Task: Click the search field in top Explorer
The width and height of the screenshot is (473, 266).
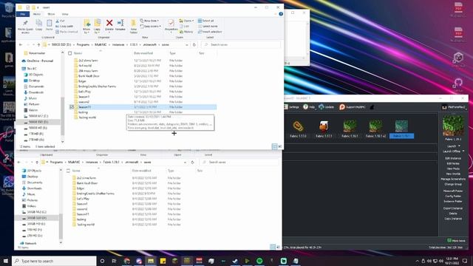Action: pyautogui.click(x=241, y=44)
